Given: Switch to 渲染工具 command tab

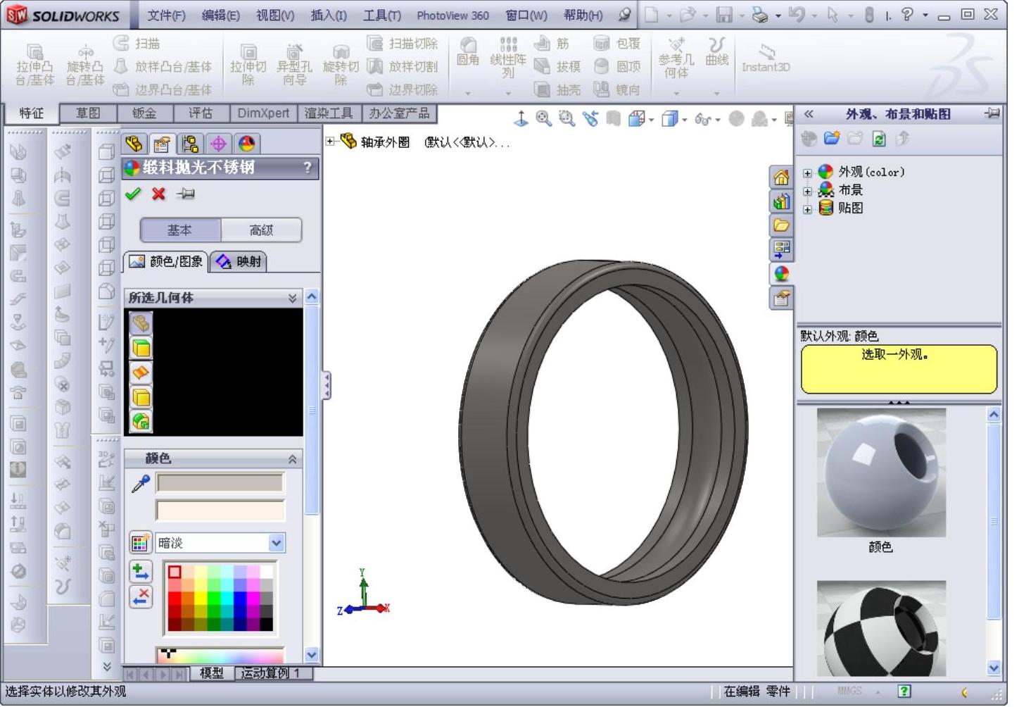Looking at the screenshot, I should tap(329, 113).
